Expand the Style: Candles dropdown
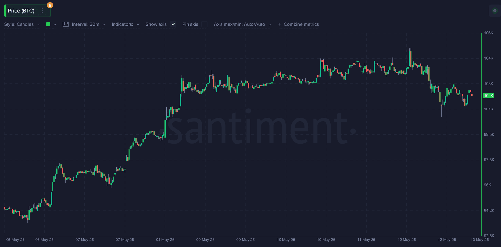The height and width of the screenshot is (247, 501). click(x=22, y=24)
